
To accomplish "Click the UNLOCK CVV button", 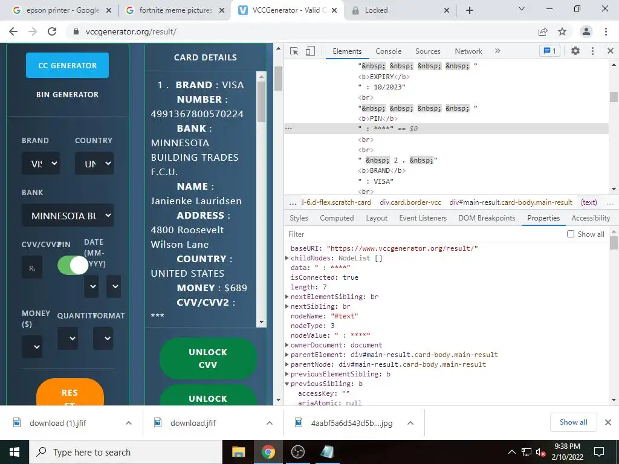I will pos(208,358).
